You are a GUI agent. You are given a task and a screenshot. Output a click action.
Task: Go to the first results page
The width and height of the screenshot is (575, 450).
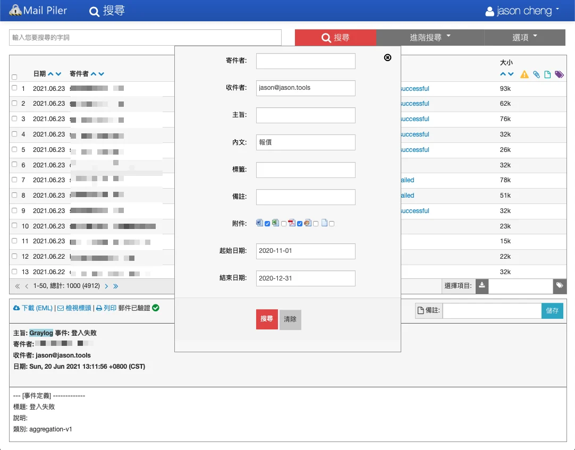[x=17, y=286]
